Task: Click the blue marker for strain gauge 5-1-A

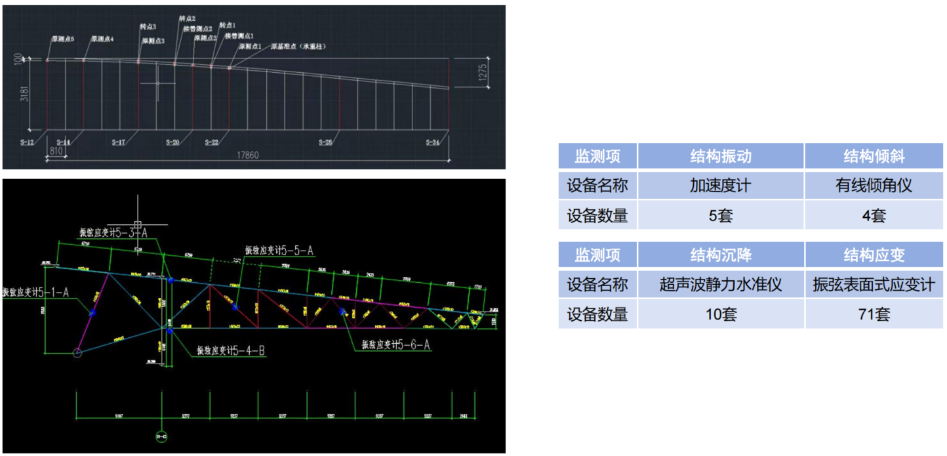Action: [93, 314]
